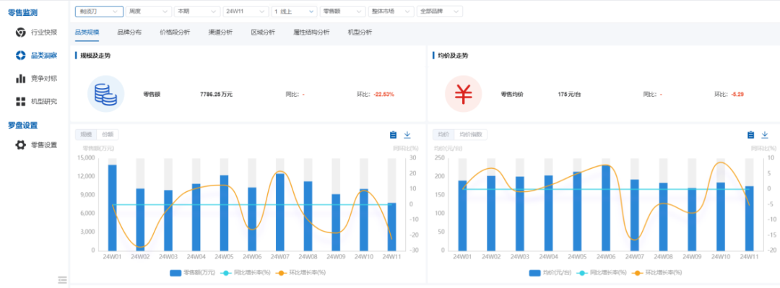The width and height of the screenshot is (780, 288).
Task: Switch price chart to 均价指数 view
Action: click(471, 134)
